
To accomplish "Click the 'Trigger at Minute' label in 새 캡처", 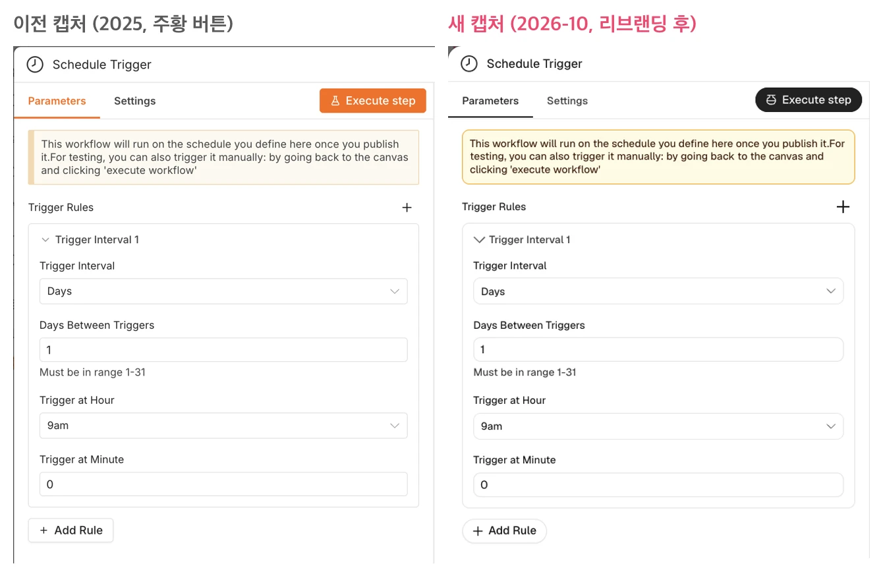I will [x=515, y=460].
